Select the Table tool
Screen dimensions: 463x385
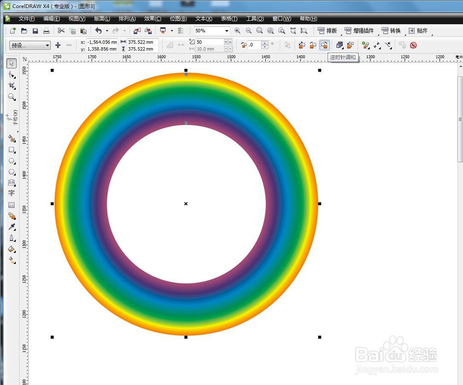tap(12, 205)
